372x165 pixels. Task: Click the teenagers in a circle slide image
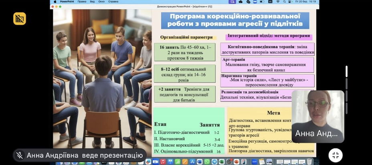102,82
